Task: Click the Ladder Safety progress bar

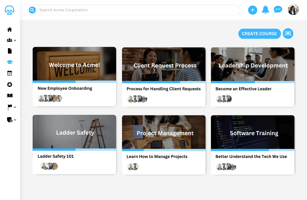Action: click(74, 150)
